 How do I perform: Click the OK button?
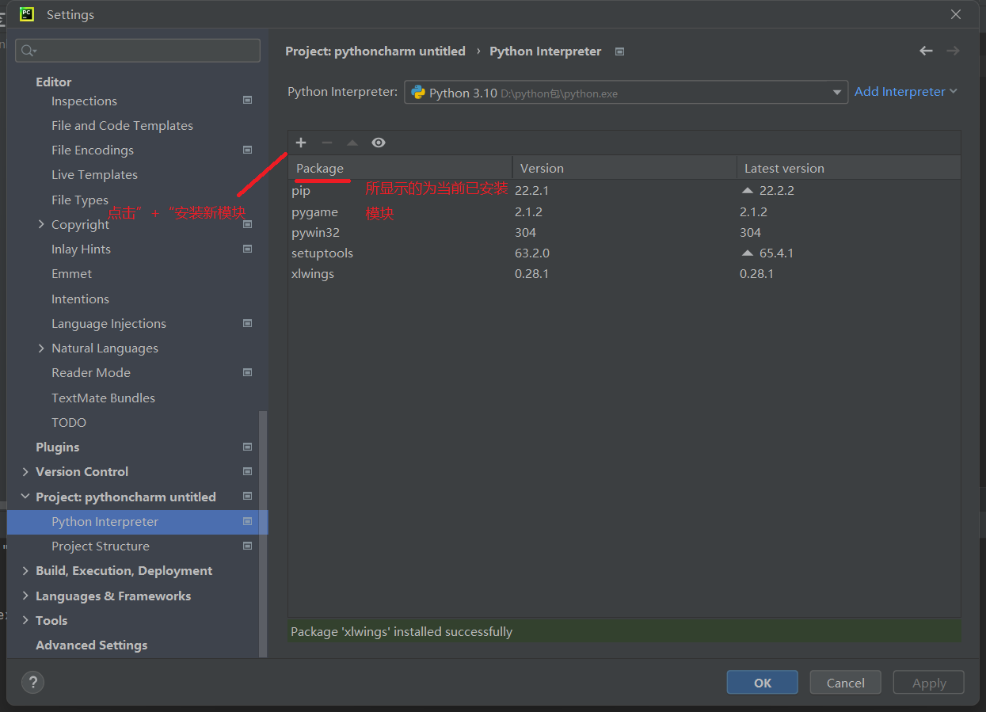(x=762, y=683)
